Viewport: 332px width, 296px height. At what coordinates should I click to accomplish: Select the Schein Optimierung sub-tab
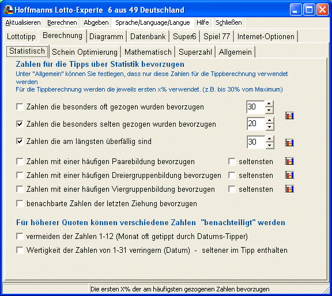click(x=85, y=52)
